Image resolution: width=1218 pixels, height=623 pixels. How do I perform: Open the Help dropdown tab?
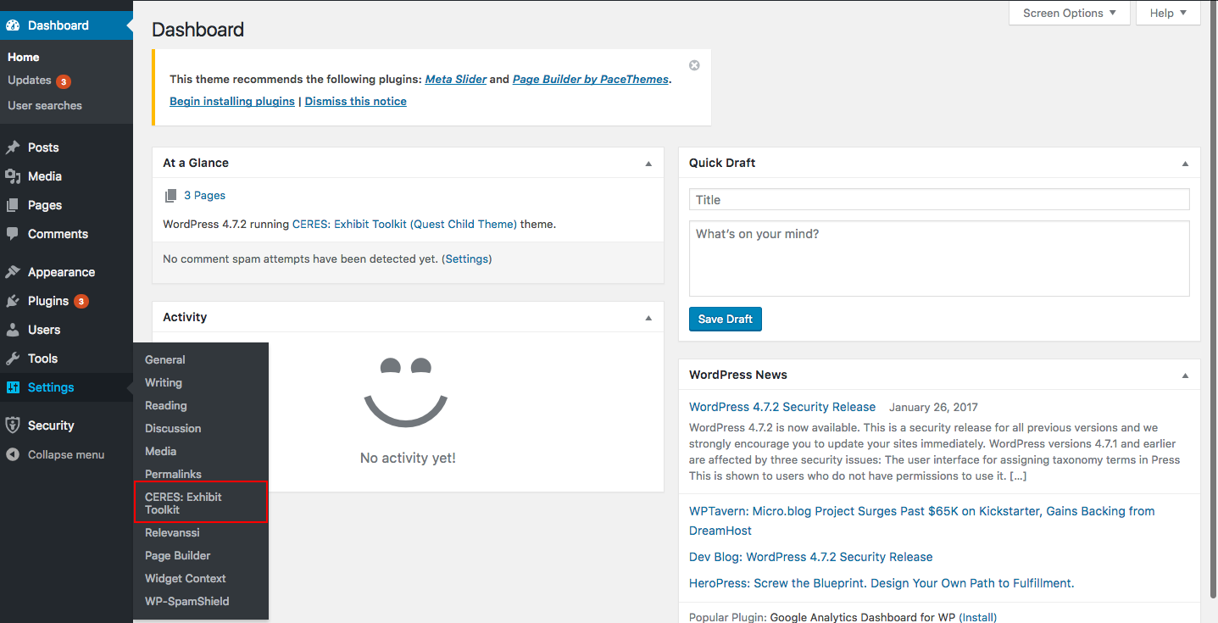[x=1168, y=13]
